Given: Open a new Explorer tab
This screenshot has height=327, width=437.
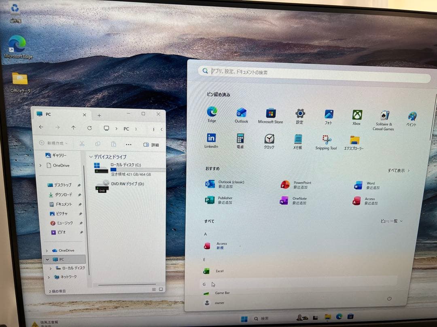Looking at the screenshot, I should coord(99,115).
